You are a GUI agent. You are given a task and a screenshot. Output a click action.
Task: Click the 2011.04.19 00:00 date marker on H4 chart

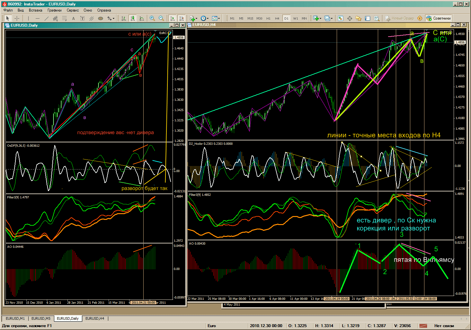click(x=336, y=299)
